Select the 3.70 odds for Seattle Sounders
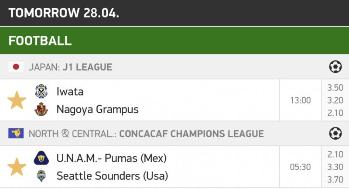Image resolution: width=349 pixels, height=189 pixels. click(335, 179)
